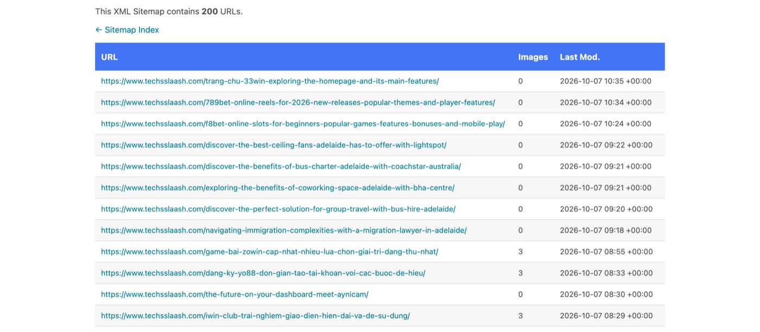Click the Images column header
Viewport: 760px width, 332px height.
[533, 57]
